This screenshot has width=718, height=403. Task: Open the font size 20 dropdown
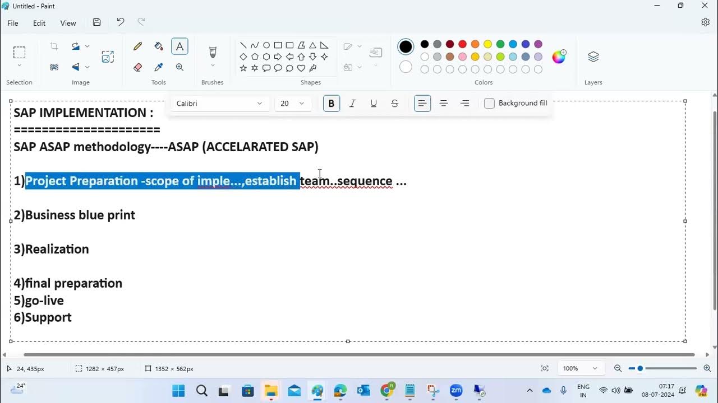coord(293,104)
